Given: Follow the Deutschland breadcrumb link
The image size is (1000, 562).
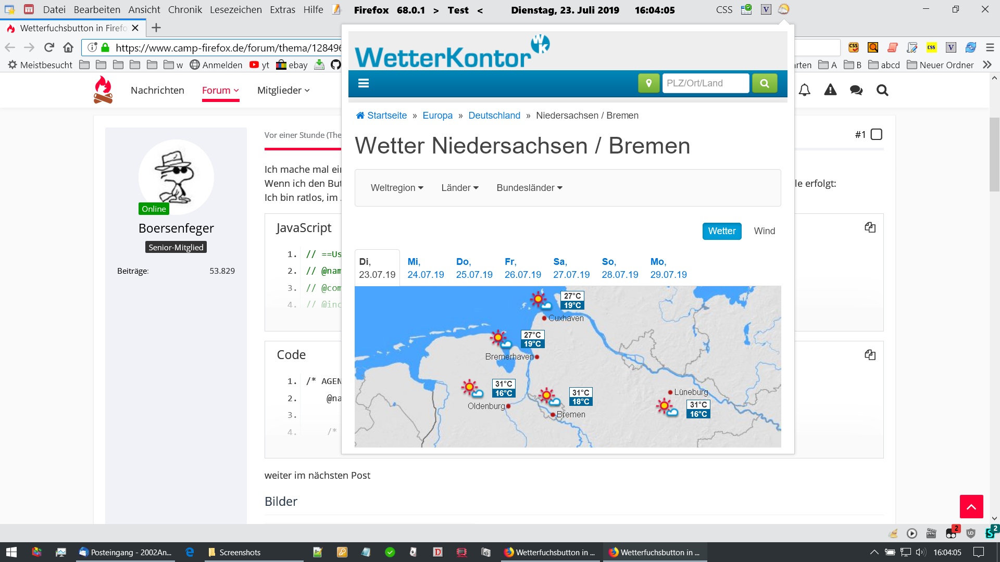Looking at the screenshot, I should pyautogui.click(x=494, y=116).
